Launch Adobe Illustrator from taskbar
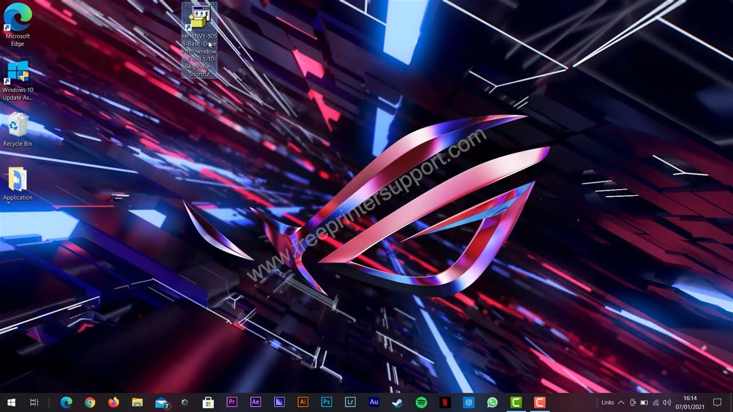733x412 pixels. [x=303, y=402]
